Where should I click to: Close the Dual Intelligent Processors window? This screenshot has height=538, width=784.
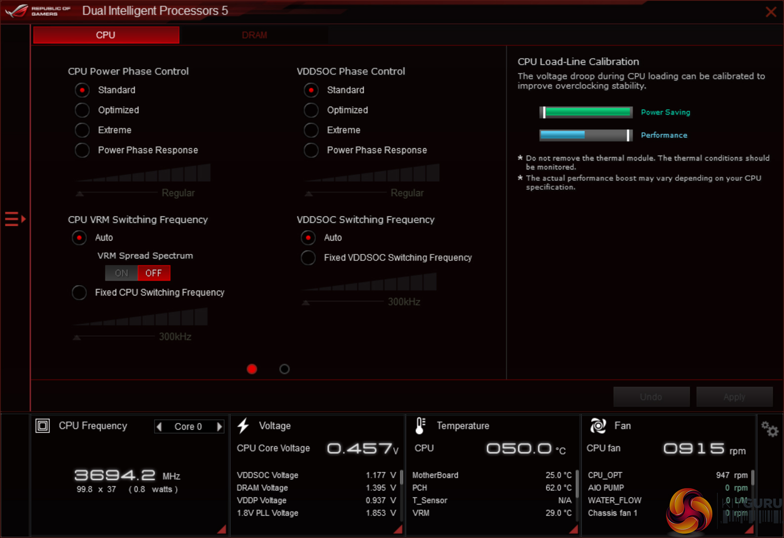tap(771, 12)
